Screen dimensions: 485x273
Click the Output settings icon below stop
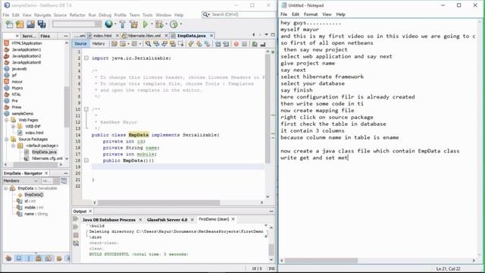coord(76,243)
